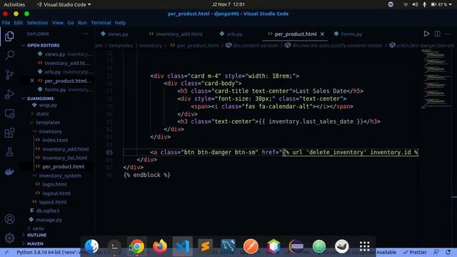The width and height of the screenshot is (457, 257).
Task: Open the clock and calendar in top bar
Action: coord(228,4)
